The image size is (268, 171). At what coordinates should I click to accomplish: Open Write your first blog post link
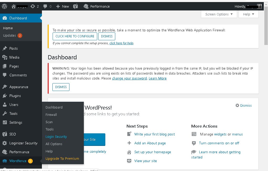point(155,134)
